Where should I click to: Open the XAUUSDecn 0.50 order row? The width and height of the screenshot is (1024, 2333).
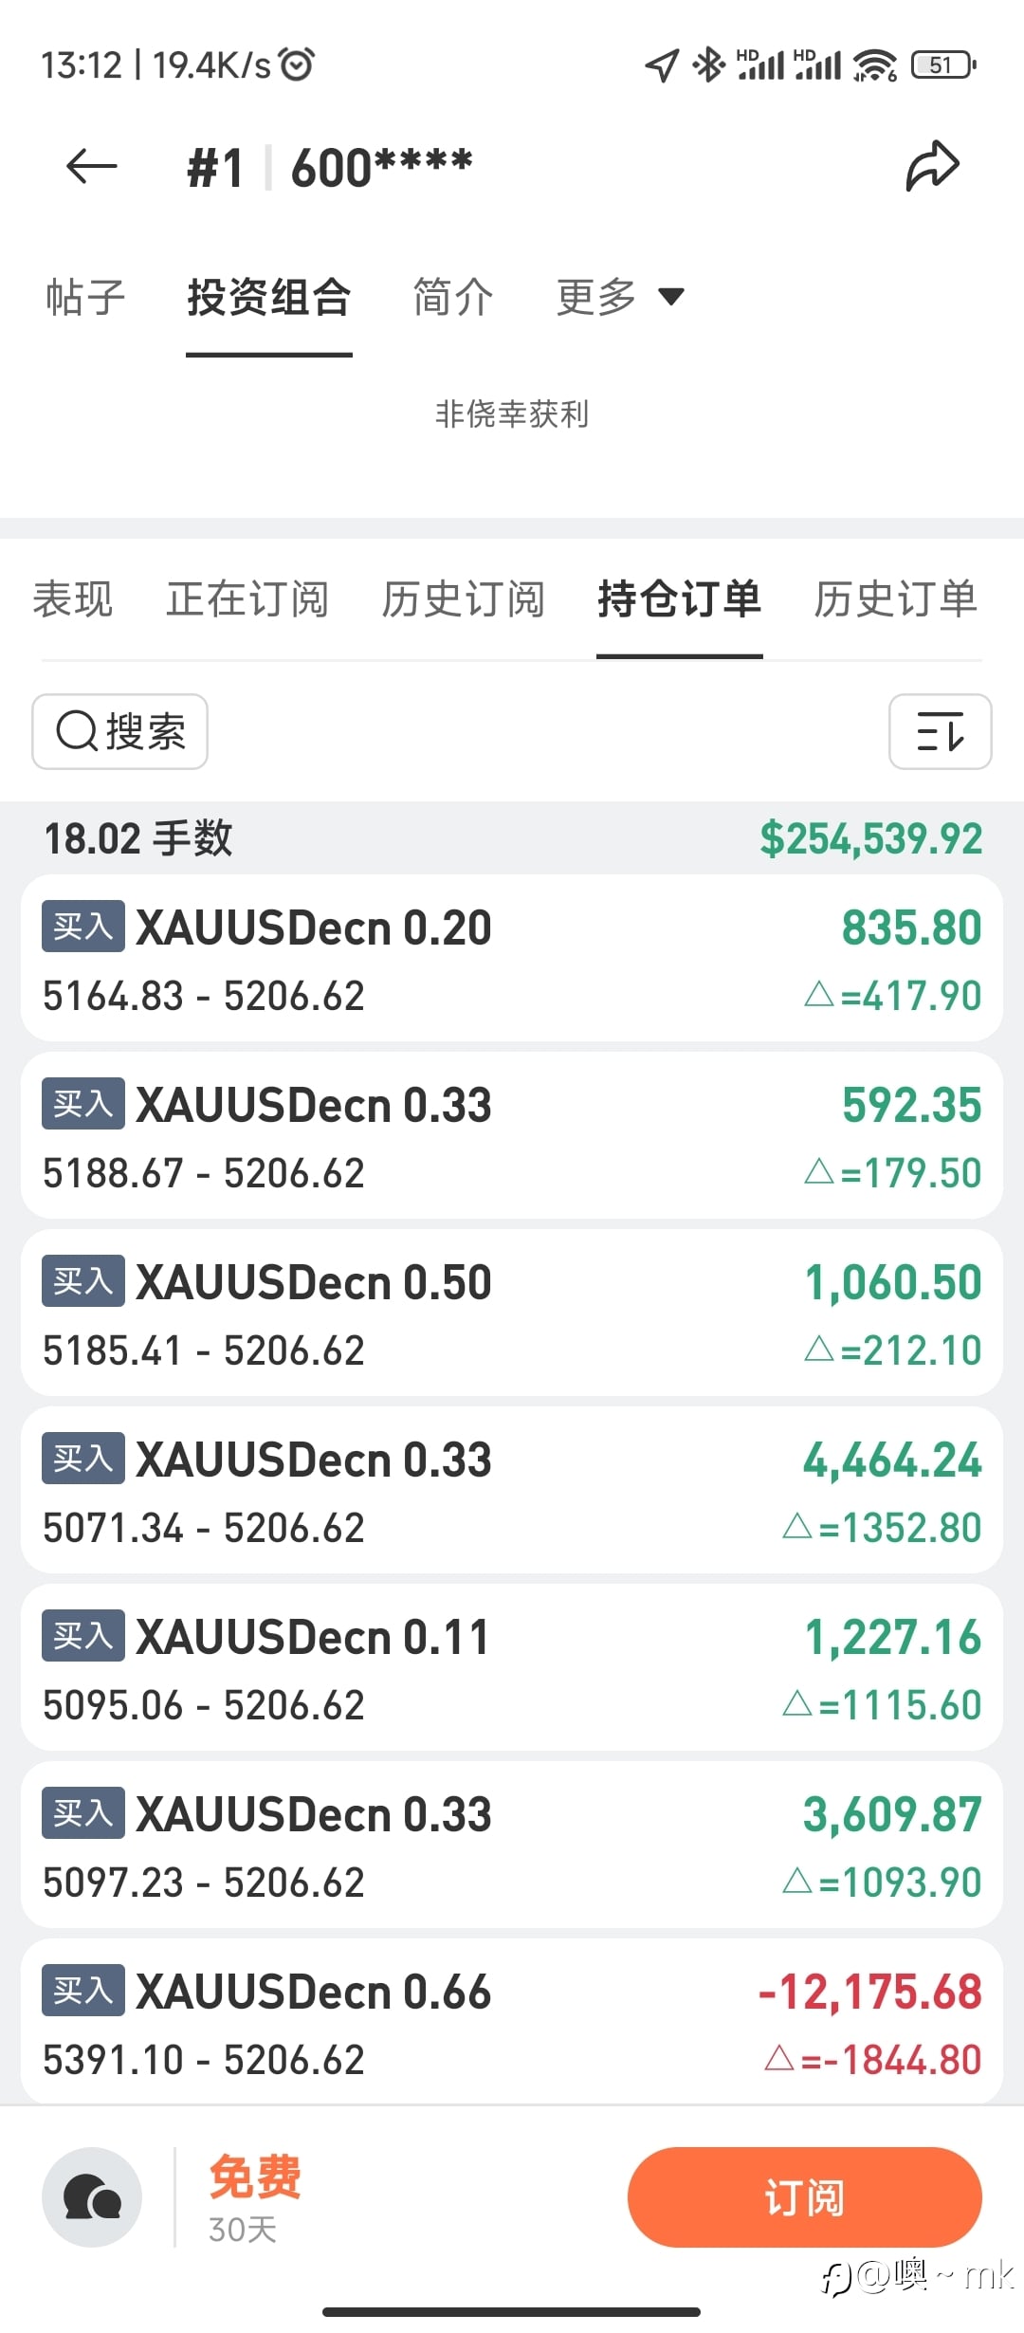512,1313
